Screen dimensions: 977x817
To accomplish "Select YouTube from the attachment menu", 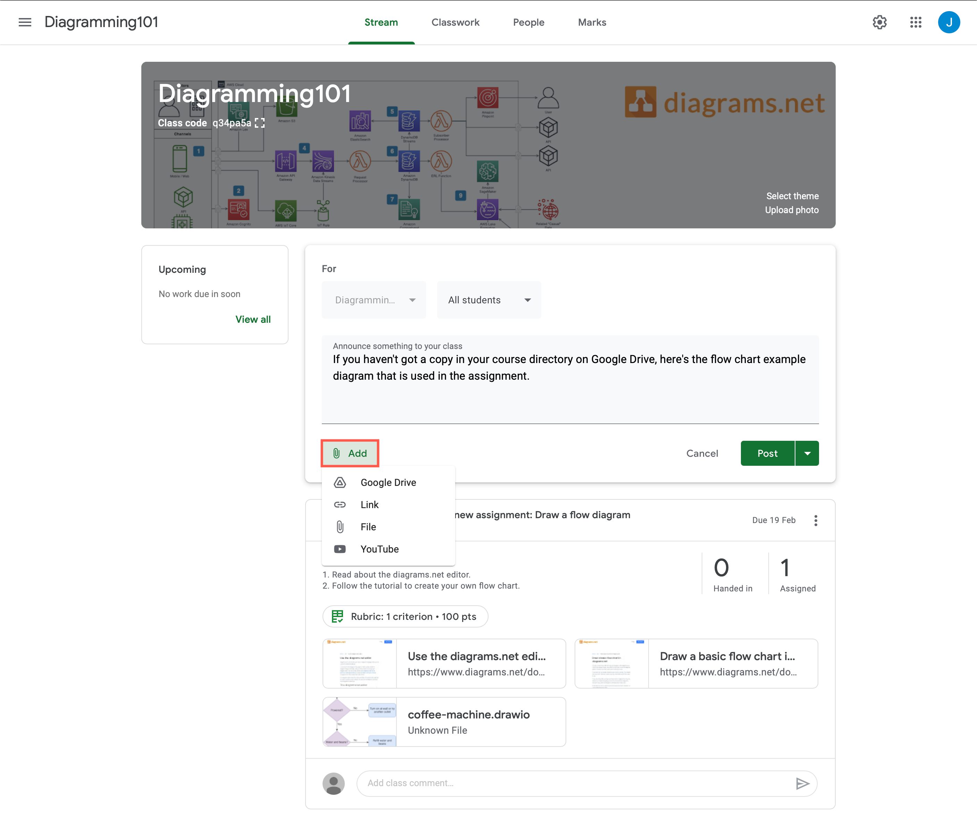I will coord(379,549).
